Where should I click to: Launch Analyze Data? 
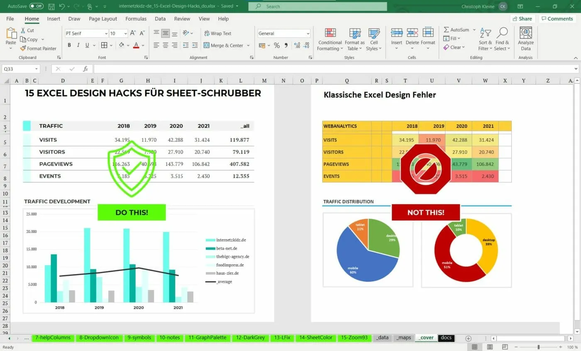525,39
